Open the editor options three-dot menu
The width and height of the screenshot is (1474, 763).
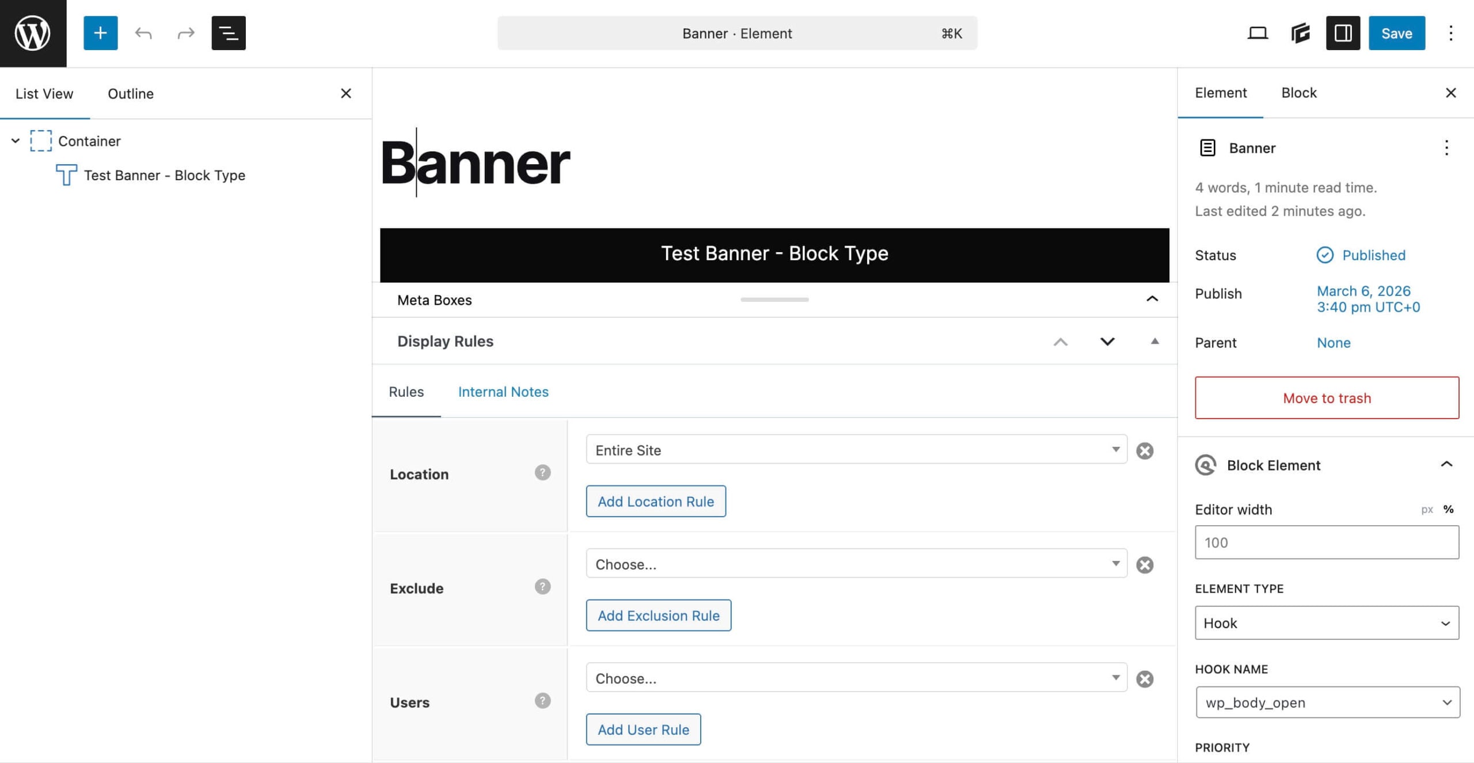tap(1450, 33)
